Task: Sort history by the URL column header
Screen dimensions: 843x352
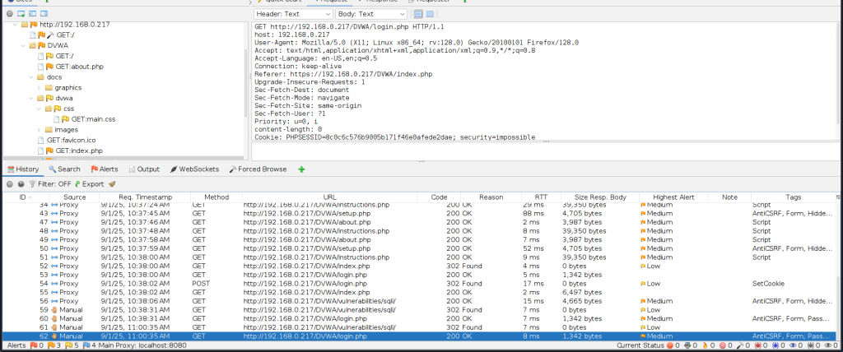Action: pyautogui.click(x=329, y=197)
